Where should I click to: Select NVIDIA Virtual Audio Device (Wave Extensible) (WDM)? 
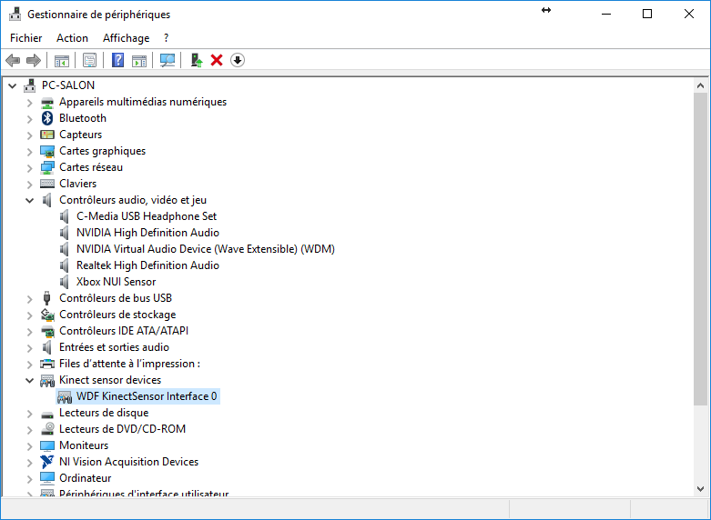tap(206, 249)
